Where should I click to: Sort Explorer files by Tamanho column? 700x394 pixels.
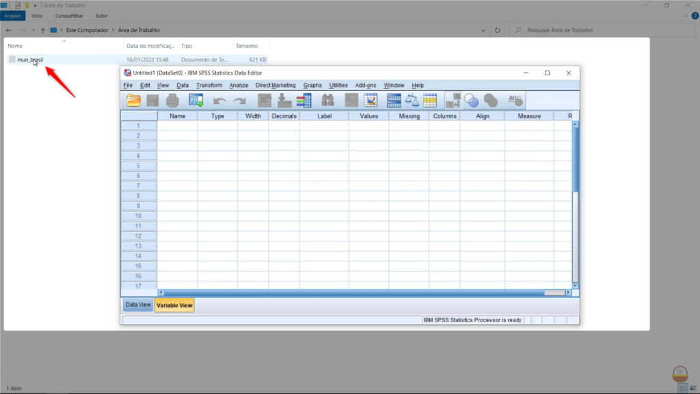click(x=251, y=46)
